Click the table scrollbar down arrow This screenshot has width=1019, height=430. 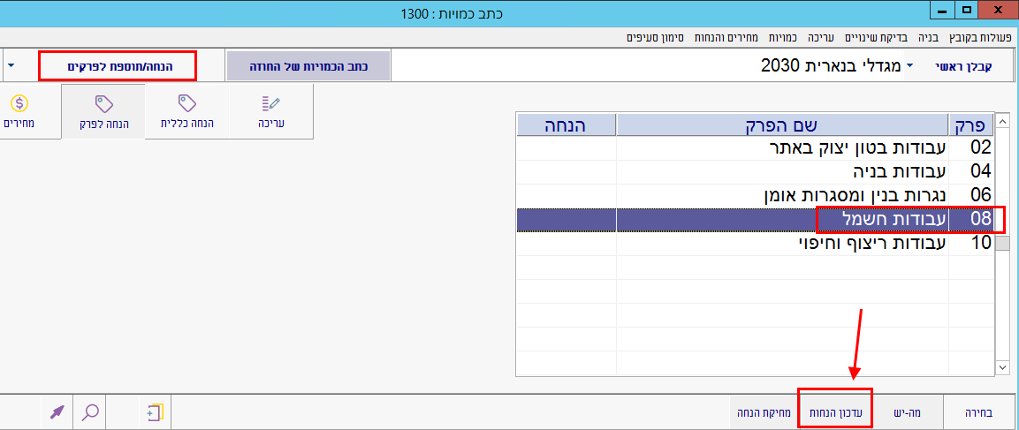pos(1003,367)
